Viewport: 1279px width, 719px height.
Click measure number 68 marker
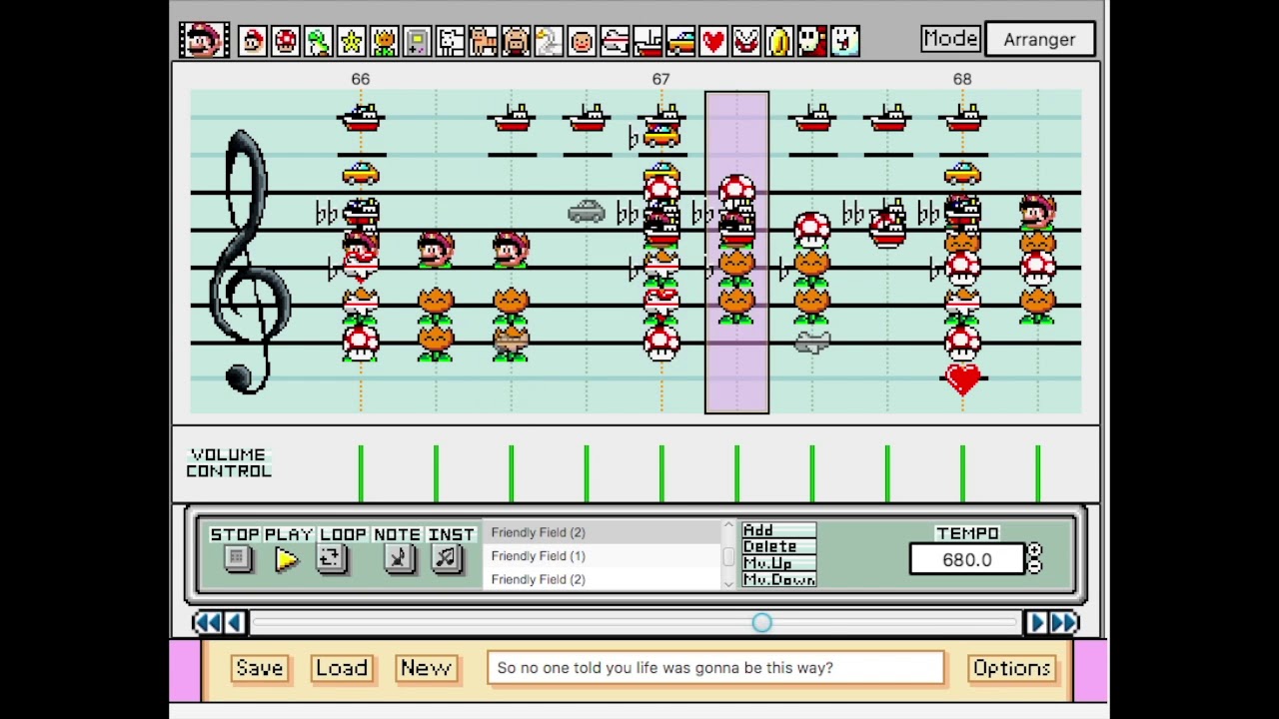point(962,79)
